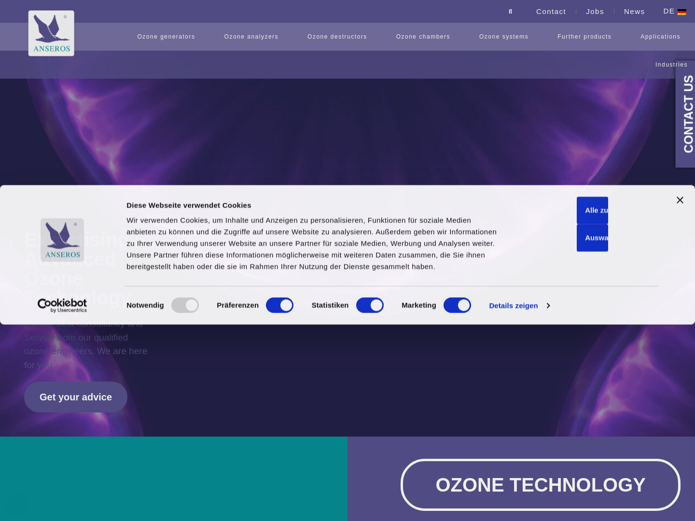This screenshot has width=695, height=521.
Task: Click the OZONE TECHNOLOGY rounded button
Action: 540,485
